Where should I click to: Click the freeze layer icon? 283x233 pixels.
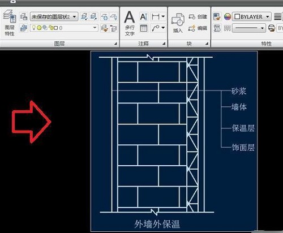pos(104,17)
